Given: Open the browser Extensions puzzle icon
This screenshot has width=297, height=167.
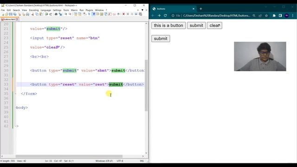Looking at the screenshot, I should (x=274, y=15).
